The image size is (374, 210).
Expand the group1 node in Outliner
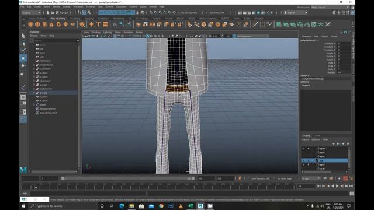tap(34, 85)
